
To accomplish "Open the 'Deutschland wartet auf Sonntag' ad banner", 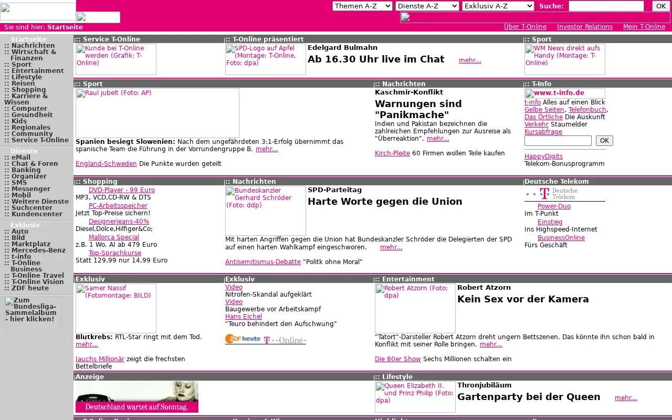I will (137, 397).
